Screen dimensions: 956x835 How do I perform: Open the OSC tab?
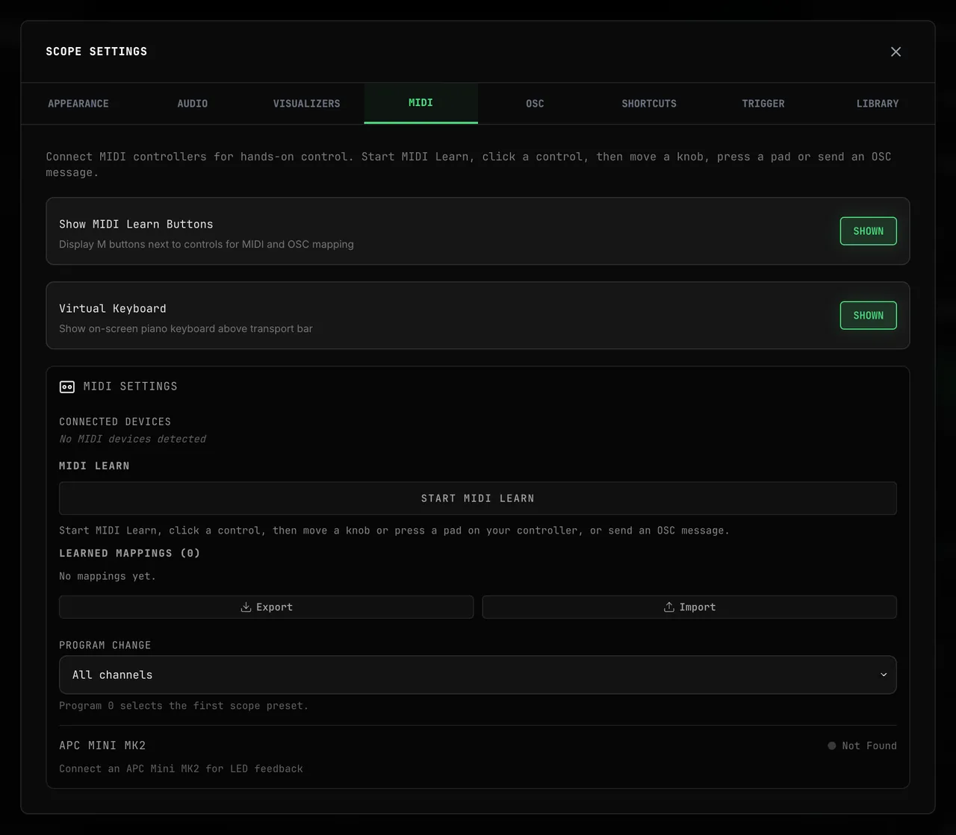[x=535, y=104]
